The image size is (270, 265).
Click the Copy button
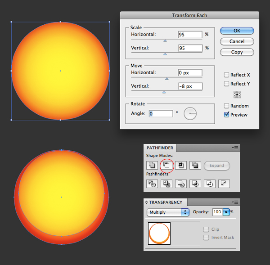pos(237,52)
